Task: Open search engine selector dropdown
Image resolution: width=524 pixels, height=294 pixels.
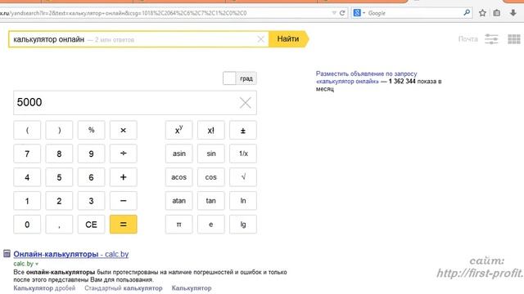Action: 359,13
